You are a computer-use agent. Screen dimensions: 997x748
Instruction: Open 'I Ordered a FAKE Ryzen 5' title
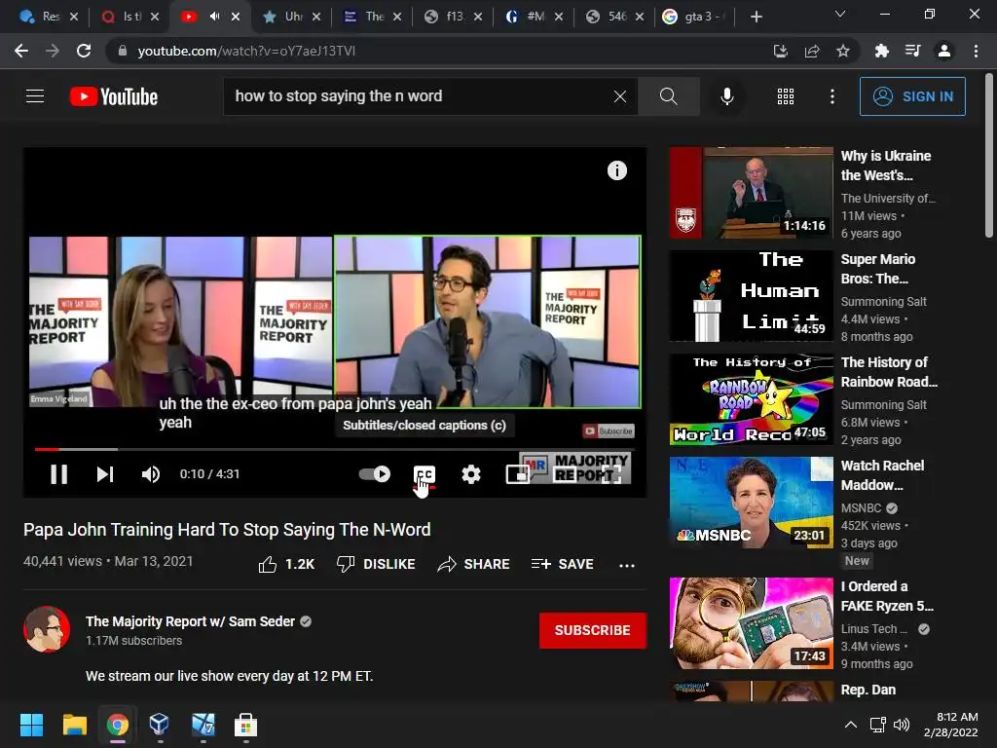point(887,596)
